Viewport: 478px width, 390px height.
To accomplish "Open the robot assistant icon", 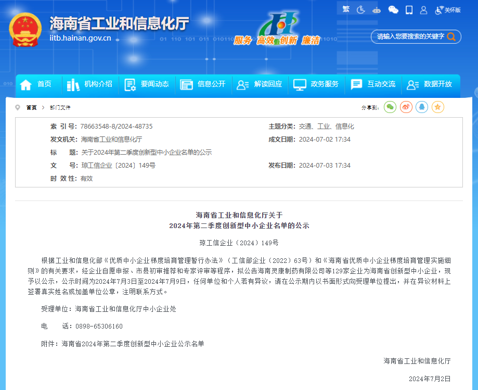I will click(377, 10).
